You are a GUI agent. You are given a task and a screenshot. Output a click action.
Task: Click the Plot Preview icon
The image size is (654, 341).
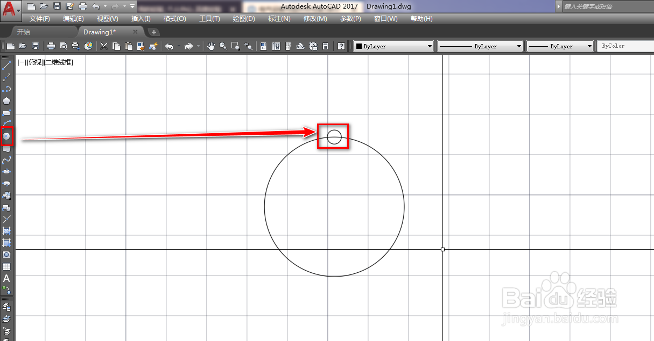[x=64, y=46]
